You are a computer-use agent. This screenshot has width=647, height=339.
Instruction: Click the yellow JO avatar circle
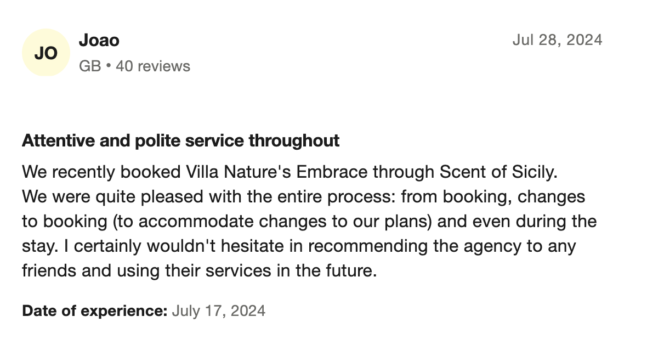tap(47, 53)
